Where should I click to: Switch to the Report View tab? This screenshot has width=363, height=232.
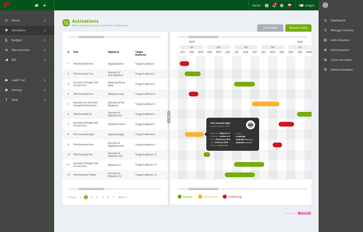pos(298,28)
